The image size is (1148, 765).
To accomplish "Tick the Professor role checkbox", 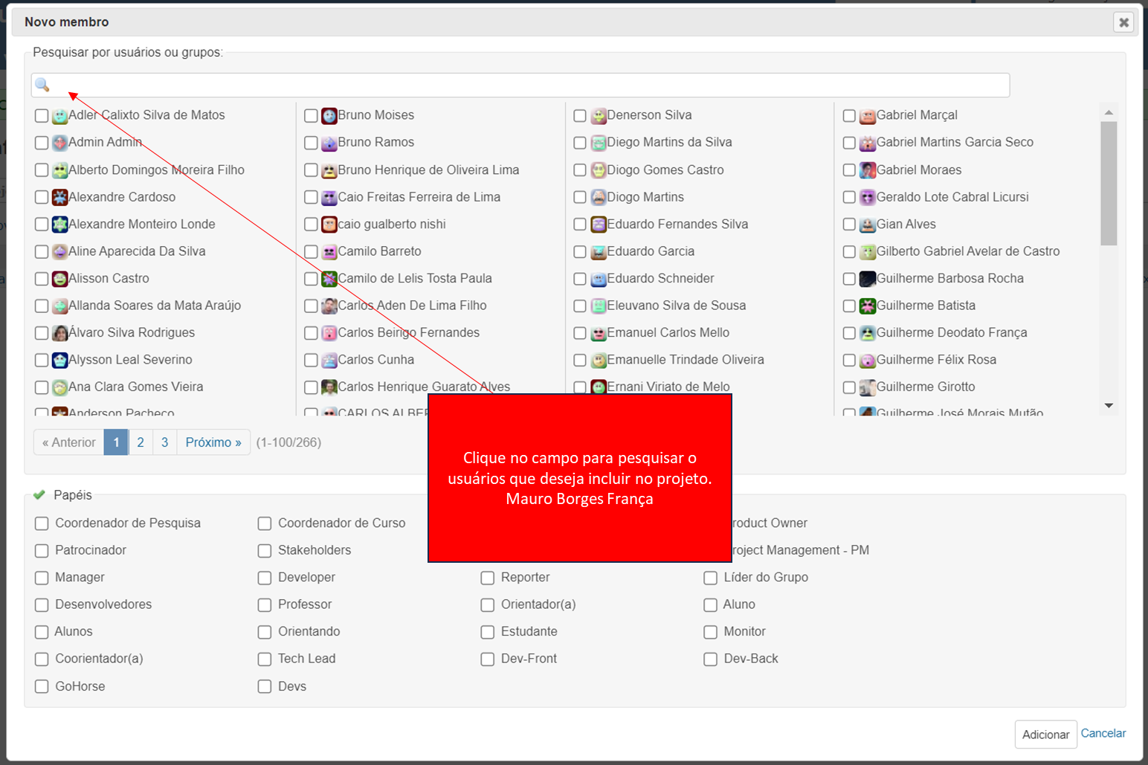I will pos(265,605).
